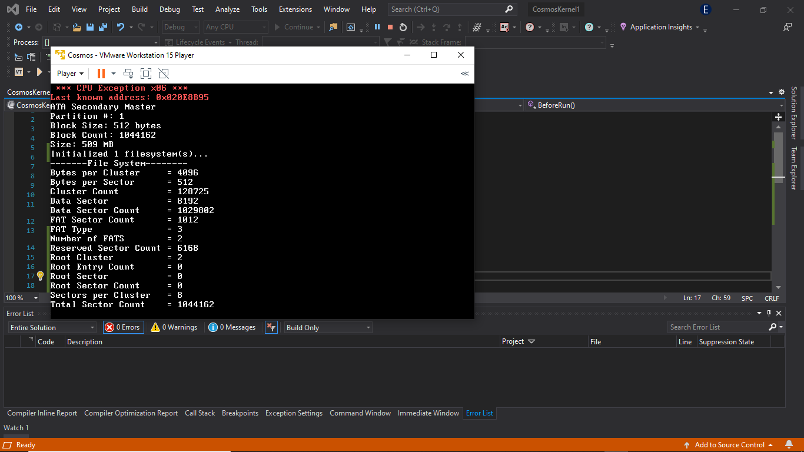The image size is (804, 452).
Task: Open the Any CPU platform dropdown
Action: 235,26
